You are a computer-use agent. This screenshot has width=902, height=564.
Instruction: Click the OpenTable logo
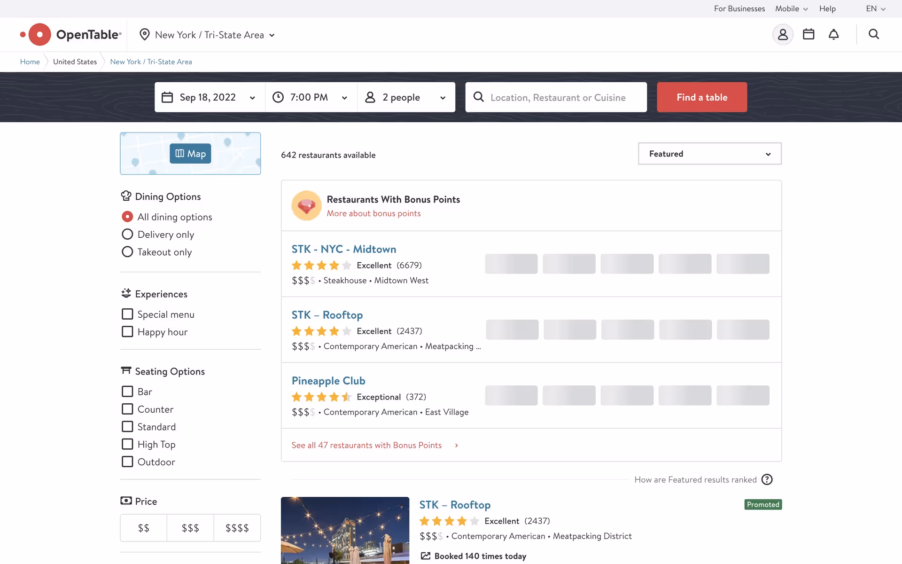tap(71, 35)
